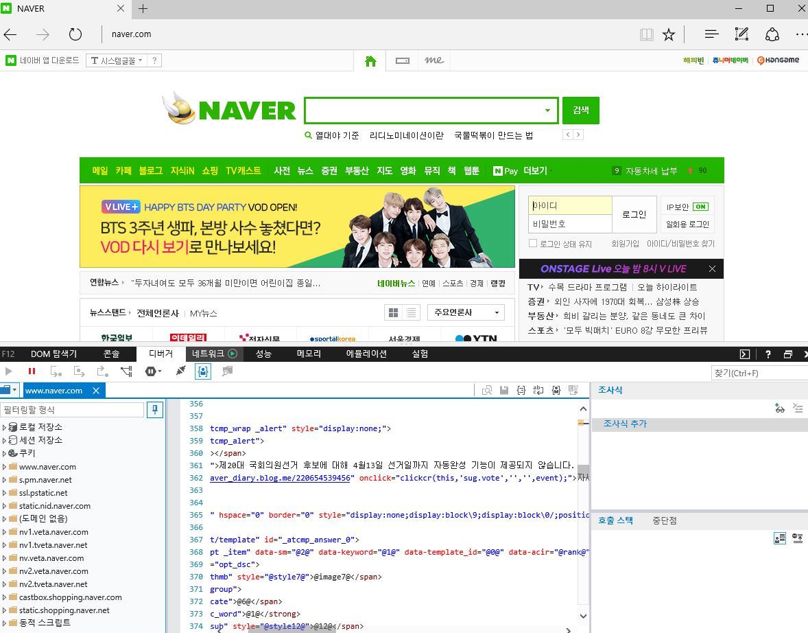
Task: Open the F12 help question mark
Action: coord(768,354)
